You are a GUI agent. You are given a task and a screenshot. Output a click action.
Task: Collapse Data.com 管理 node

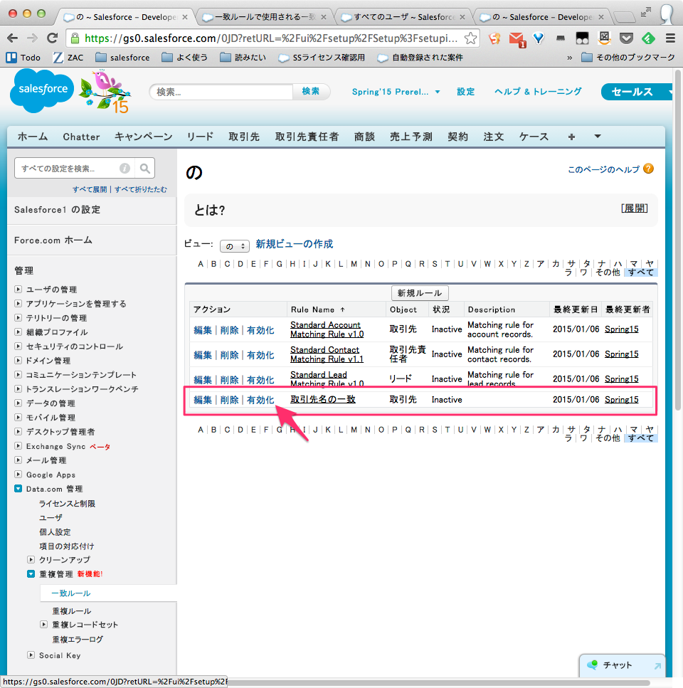[x=18, y=488]
